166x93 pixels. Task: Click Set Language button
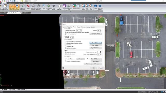(81, 59)
